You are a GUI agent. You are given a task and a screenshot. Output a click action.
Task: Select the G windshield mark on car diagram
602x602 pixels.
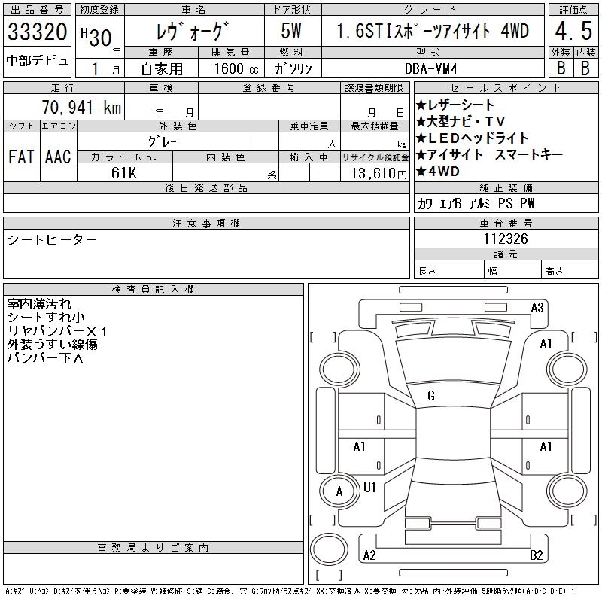(431, 396)
